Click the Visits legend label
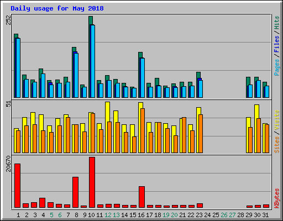The width and height of the screenshot is (283, 221). [277, 120]
